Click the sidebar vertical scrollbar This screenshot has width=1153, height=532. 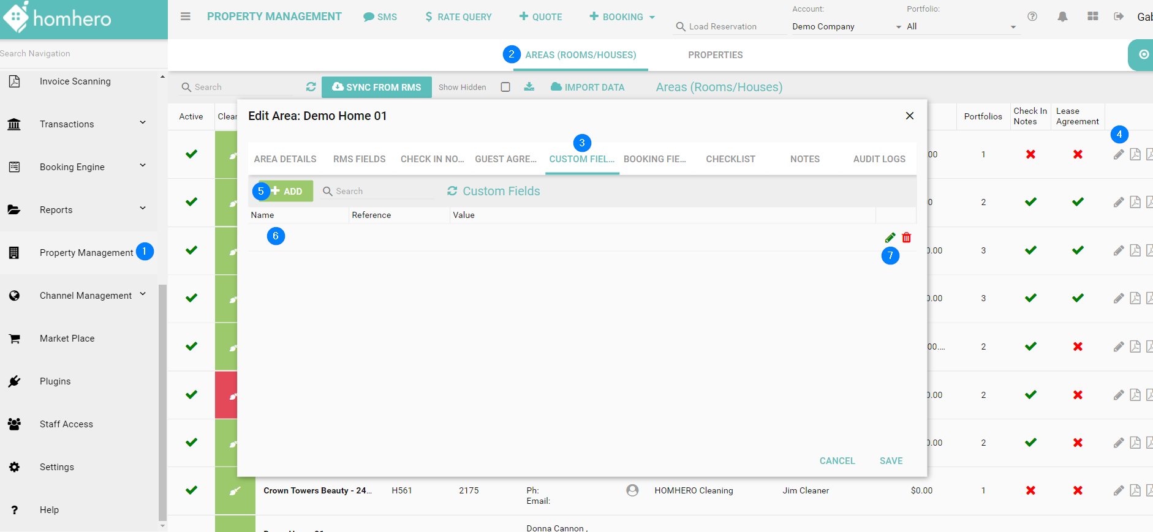tap(162, 398)
